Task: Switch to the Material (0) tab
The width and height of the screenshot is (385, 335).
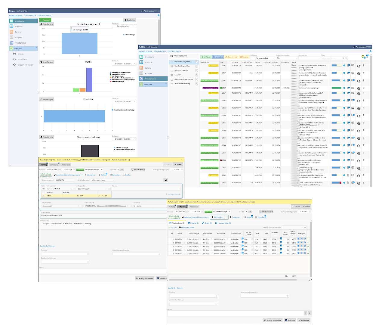Action: [x=193, y=223]
